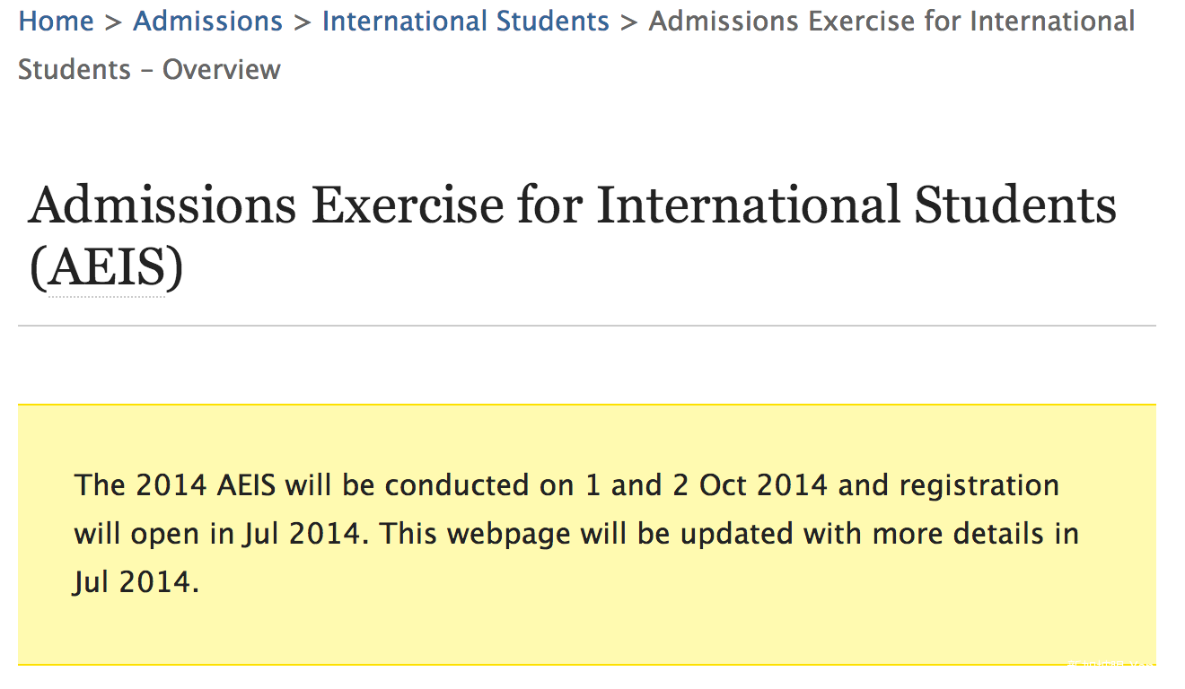The image size is (1185, 689).
Task: Click the final 'Jul 2014.' notice line
Action: click(x=136, y=582)
